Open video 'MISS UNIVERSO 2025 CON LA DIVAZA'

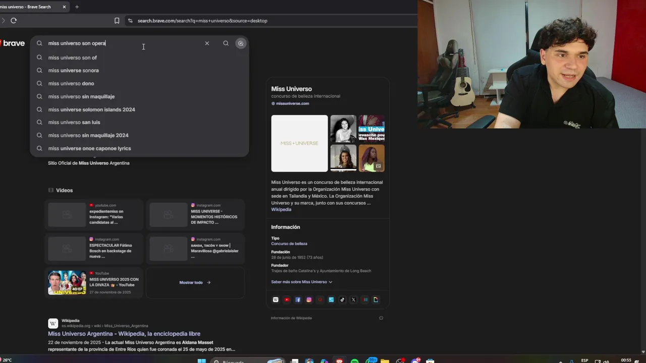tap(93, 282)
